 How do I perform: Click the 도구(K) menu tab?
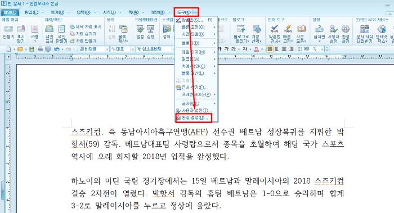pos(183,12)
